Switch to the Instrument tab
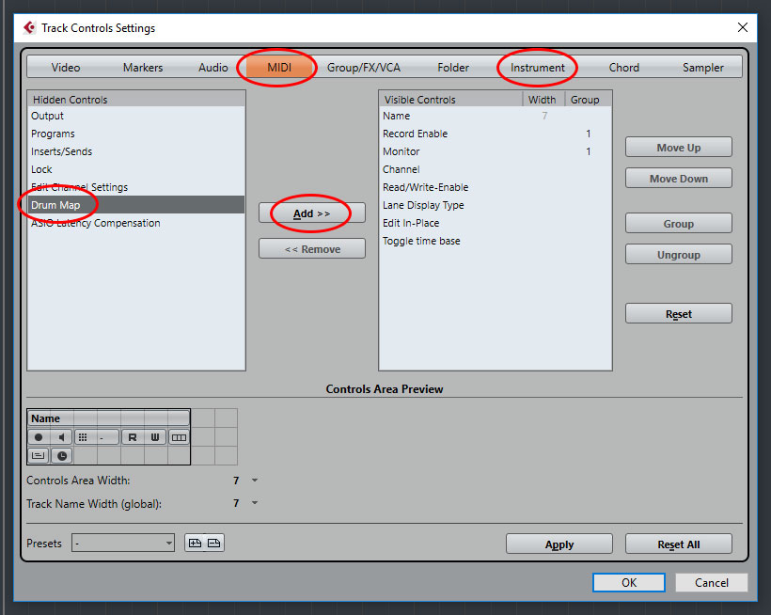Screen dimensions: 771x615 pyautogui.click(x=537, y=67)
